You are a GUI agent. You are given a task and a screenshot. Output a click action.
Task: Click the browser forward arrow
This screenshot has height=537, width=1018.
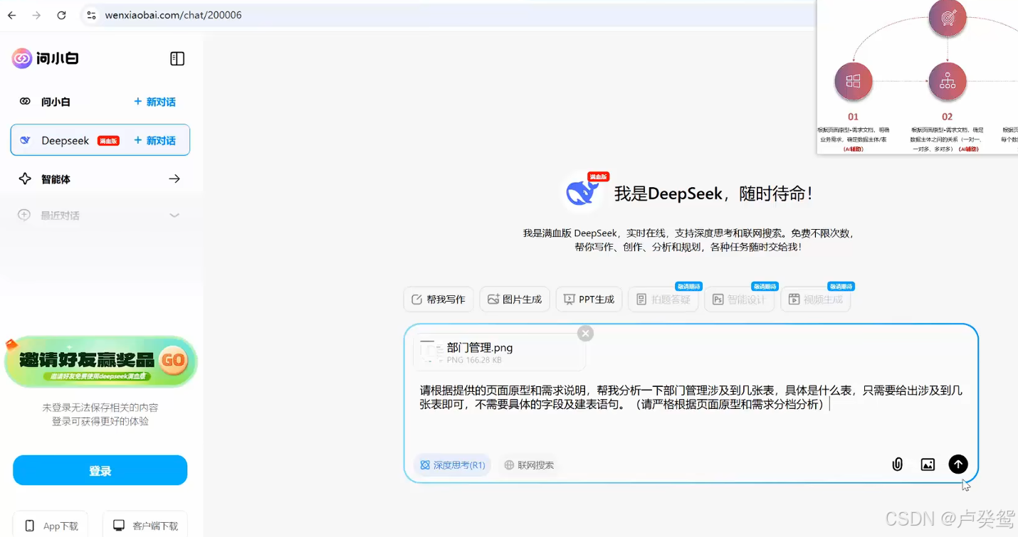click(x=36, y=15)
